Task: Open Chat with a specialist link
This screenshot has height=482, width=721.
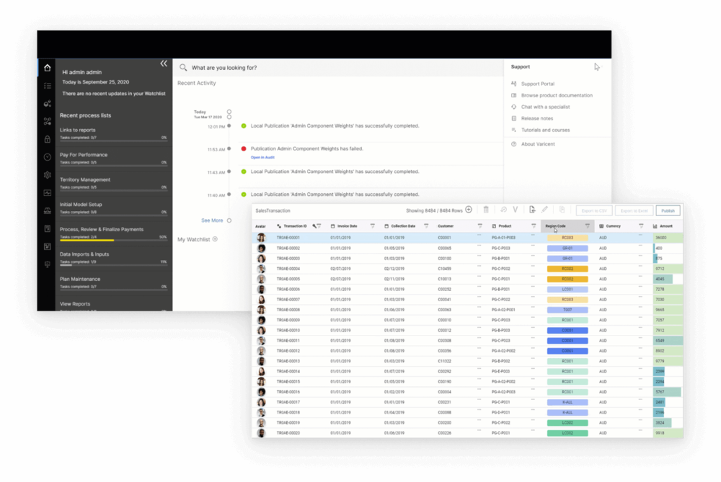Action: [545, 107]
